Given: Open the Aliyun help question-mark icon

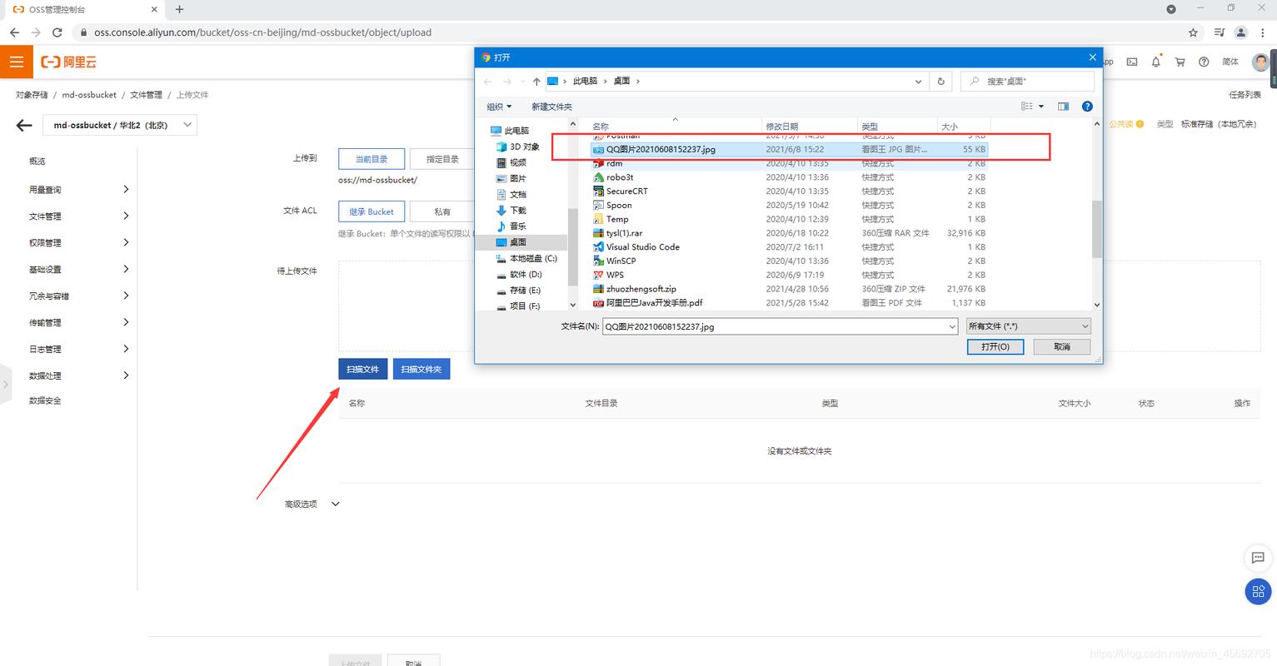Looking at the screenshot, I should 1204,62.
